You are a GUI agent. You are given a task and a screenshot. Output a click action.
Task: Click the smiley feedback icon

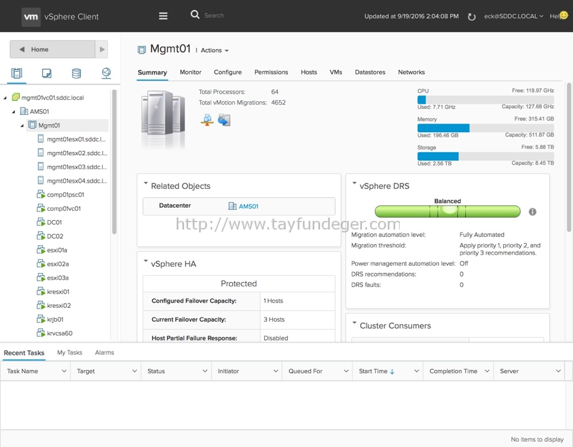564,15
